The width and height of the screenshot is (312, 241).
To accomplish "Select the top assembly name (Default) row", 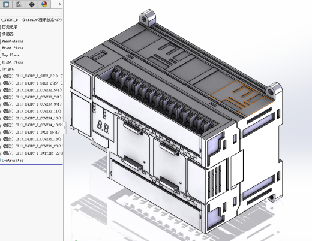I will [31, 20].
